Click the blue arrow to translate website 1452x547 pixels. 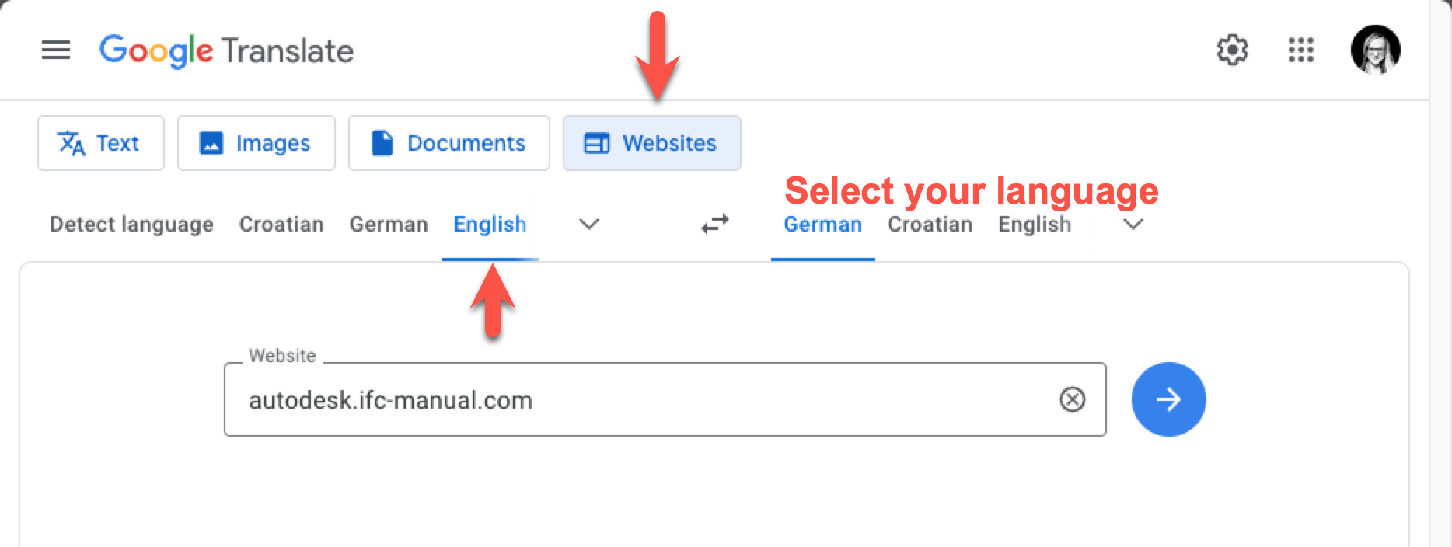tap(1168, 399)
